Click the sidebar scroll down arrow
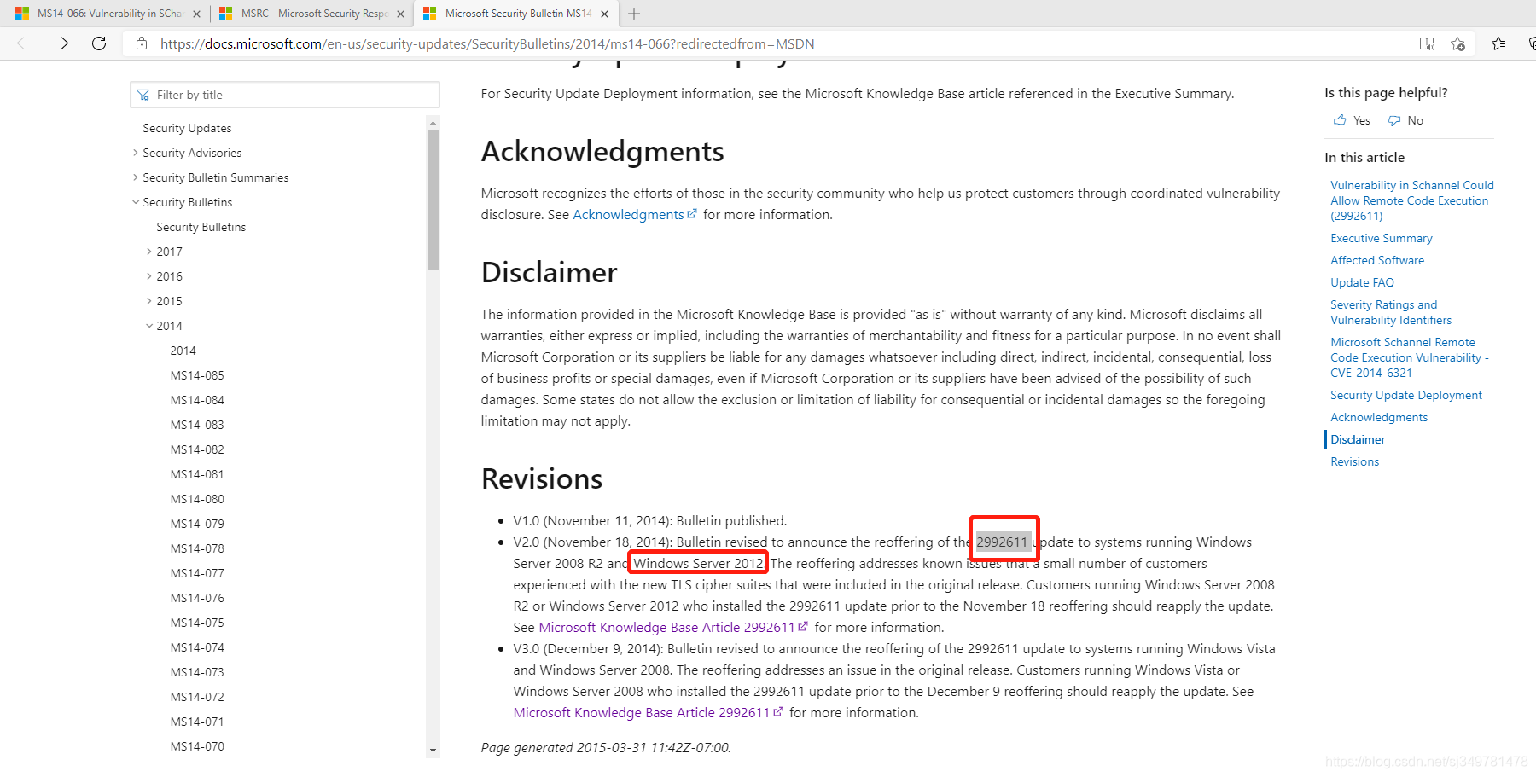 [x=433, y=751]
